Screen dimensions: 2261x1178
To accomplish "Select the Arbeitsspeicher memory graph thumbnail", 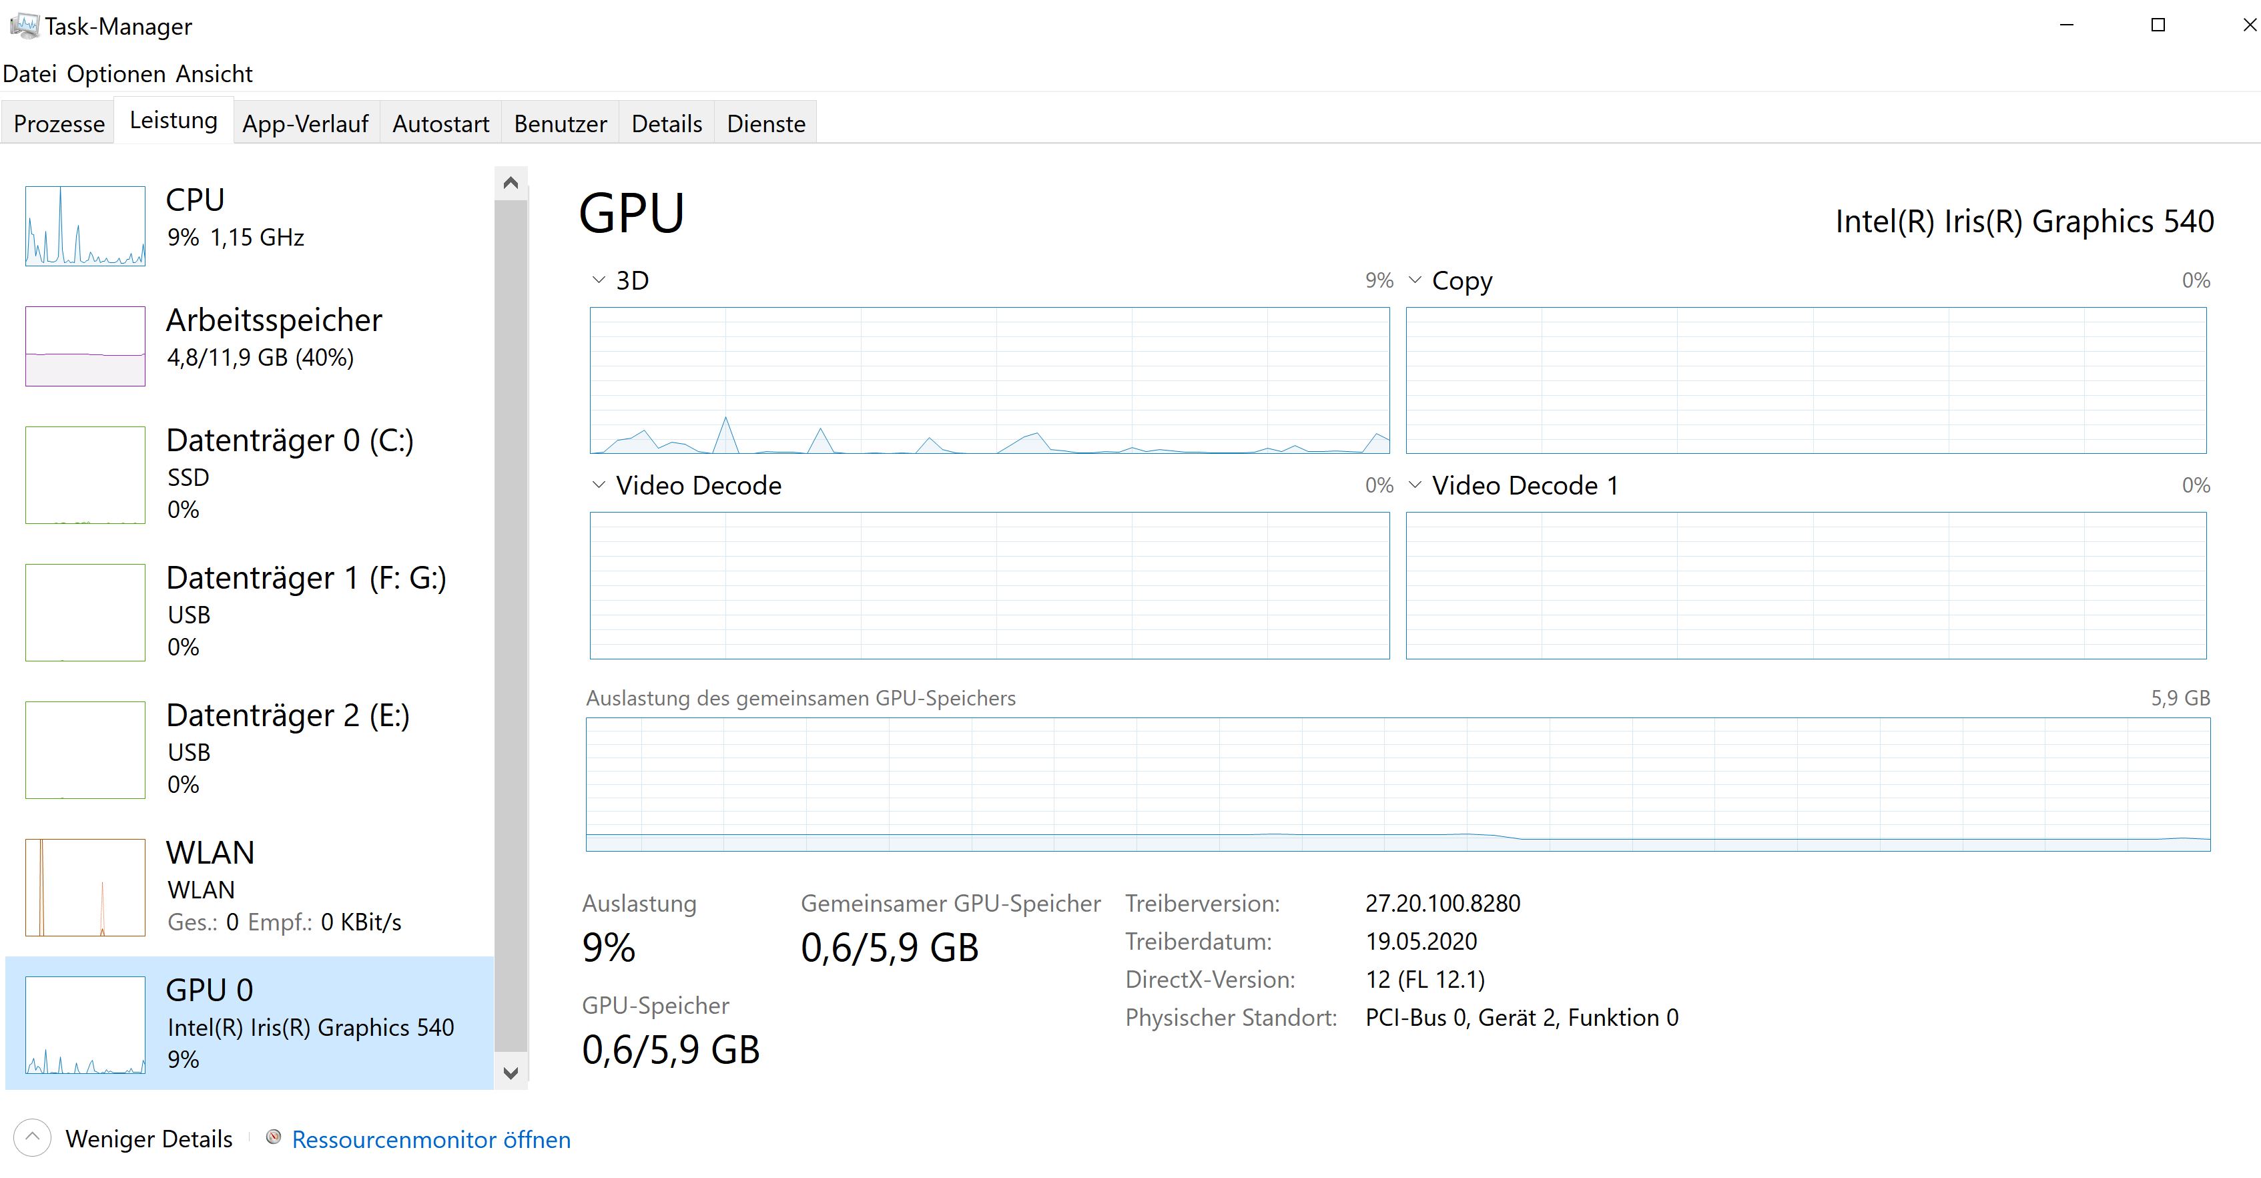I will (x=85, y=346).
